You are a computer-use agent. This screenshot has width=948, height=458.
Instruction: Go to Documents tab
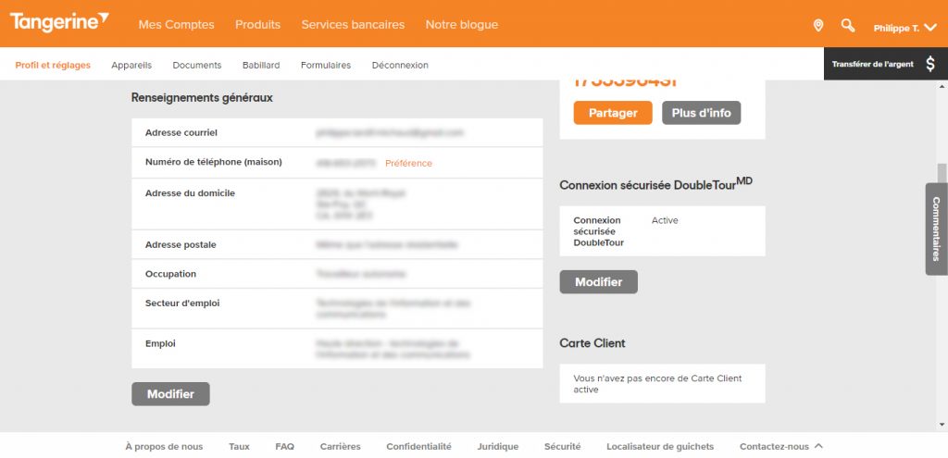(197, 66)
